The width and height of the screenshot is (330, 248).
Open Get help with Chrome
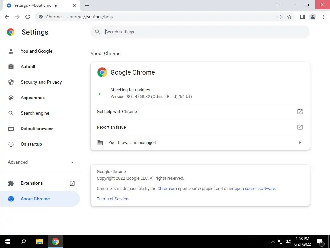(200, 111)
